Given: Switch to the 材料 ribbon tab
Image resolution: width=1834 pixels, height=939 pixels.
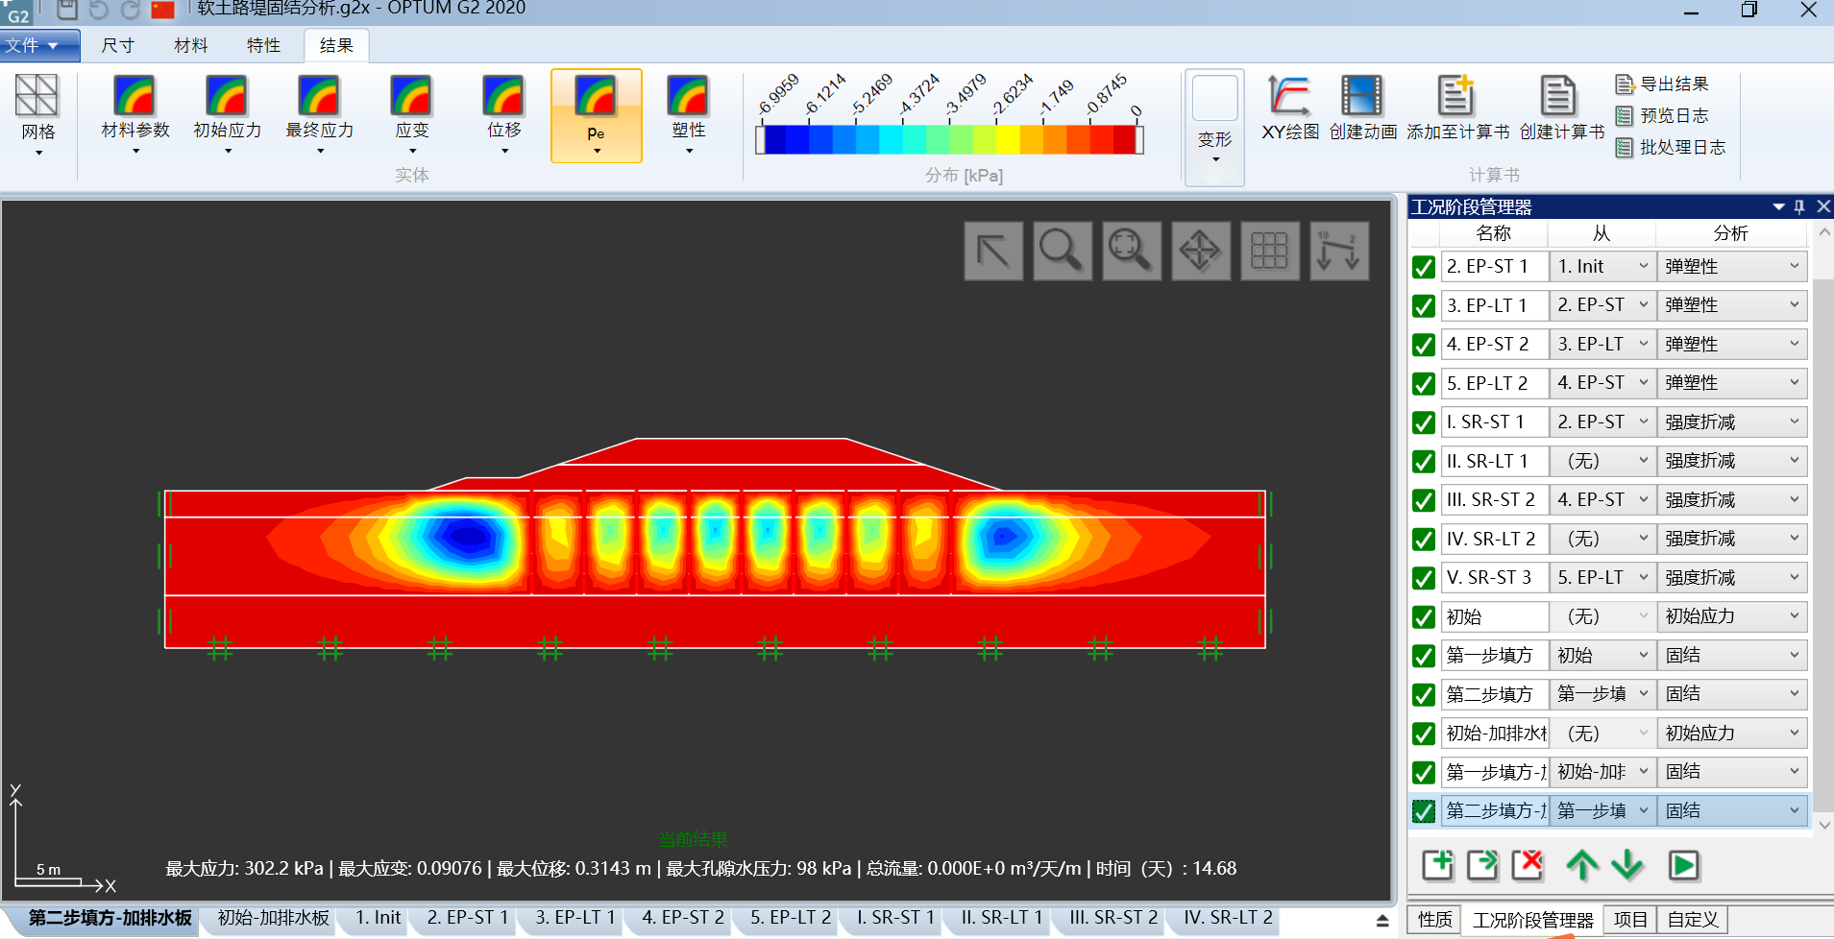Looking at the screenshot, I should tap(190, 45).
